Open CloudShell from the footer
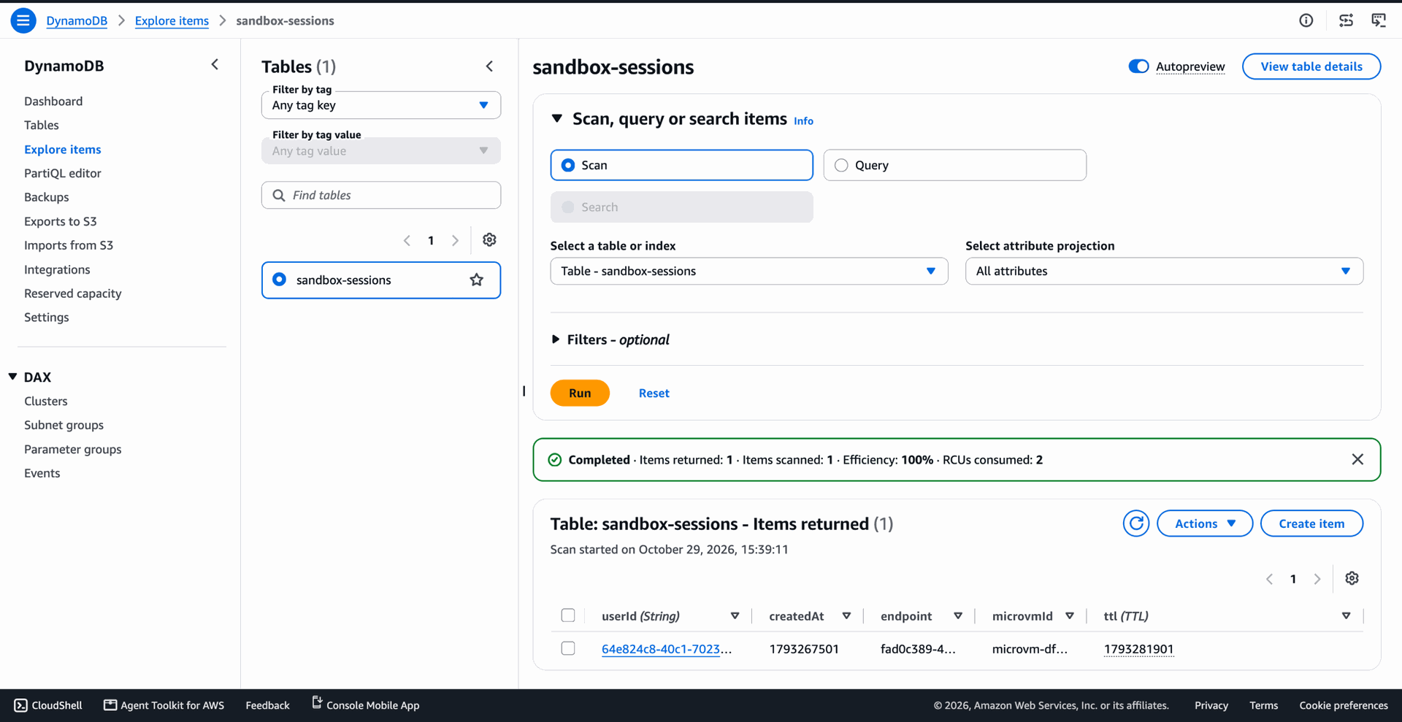This screenshot has height=722, width=1402. (48, 705)
